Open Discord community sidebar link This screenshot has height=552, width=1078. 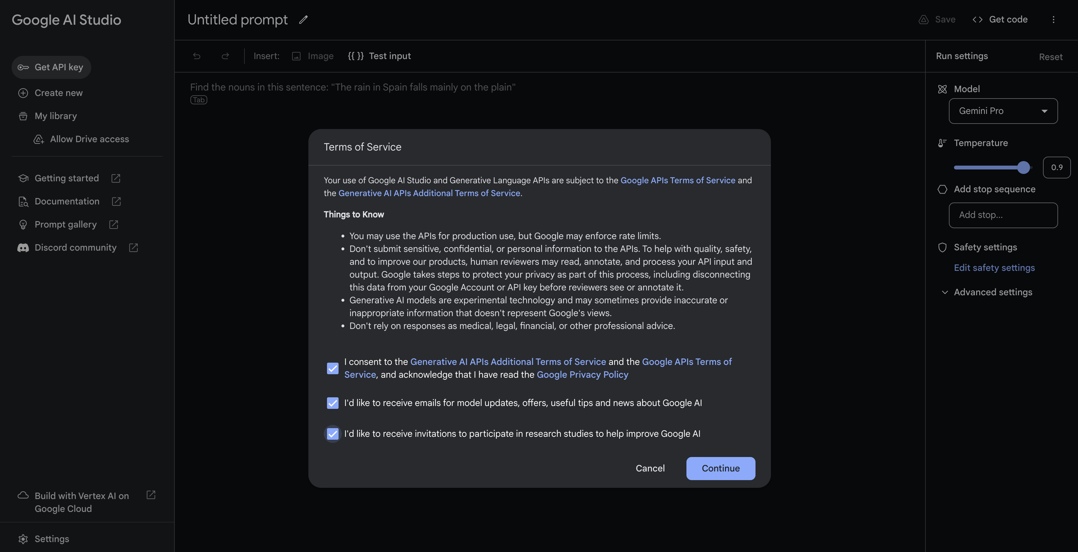(75, 247)
